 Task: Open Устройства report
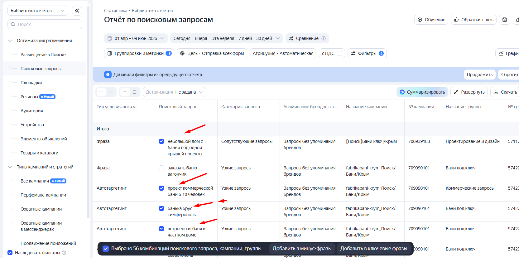(x=32, y=125)
